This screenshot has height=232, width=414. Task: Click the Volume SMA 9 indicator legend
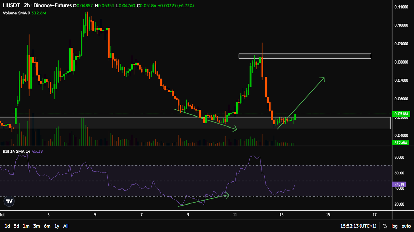pyautogui.click(x=16, y=13)
